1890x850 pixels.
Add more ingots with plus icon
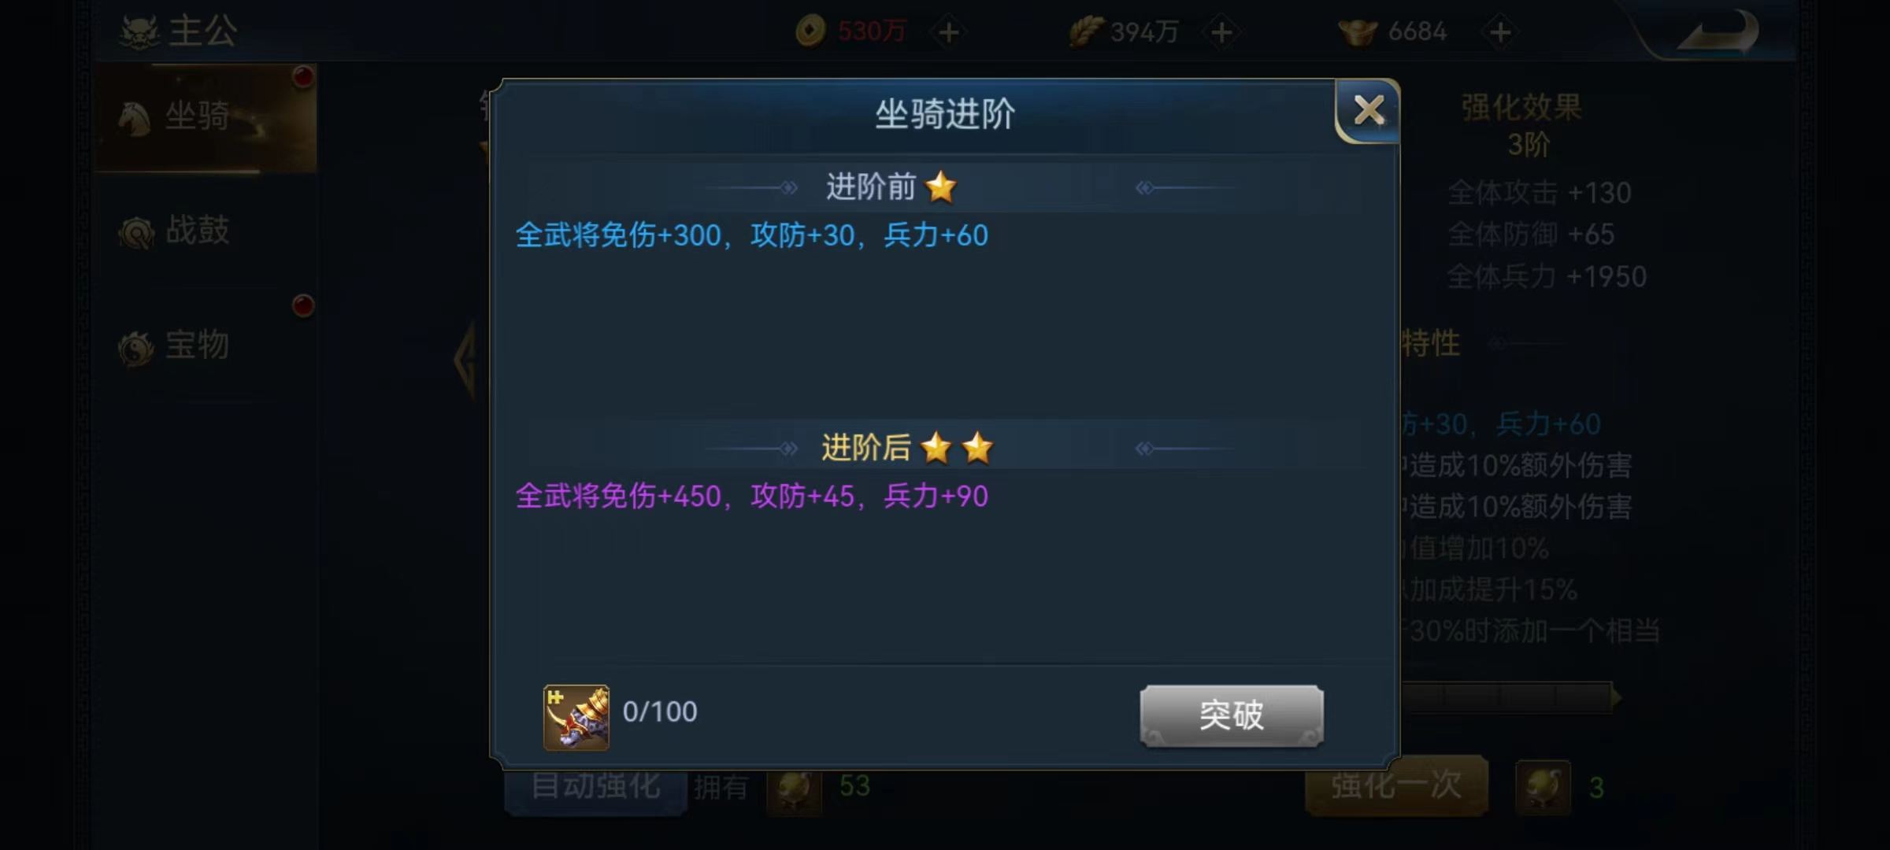pos(1500,32)
